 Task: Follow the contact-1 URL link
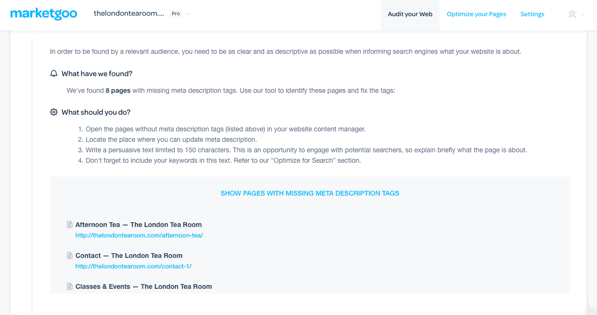(133, 266)
